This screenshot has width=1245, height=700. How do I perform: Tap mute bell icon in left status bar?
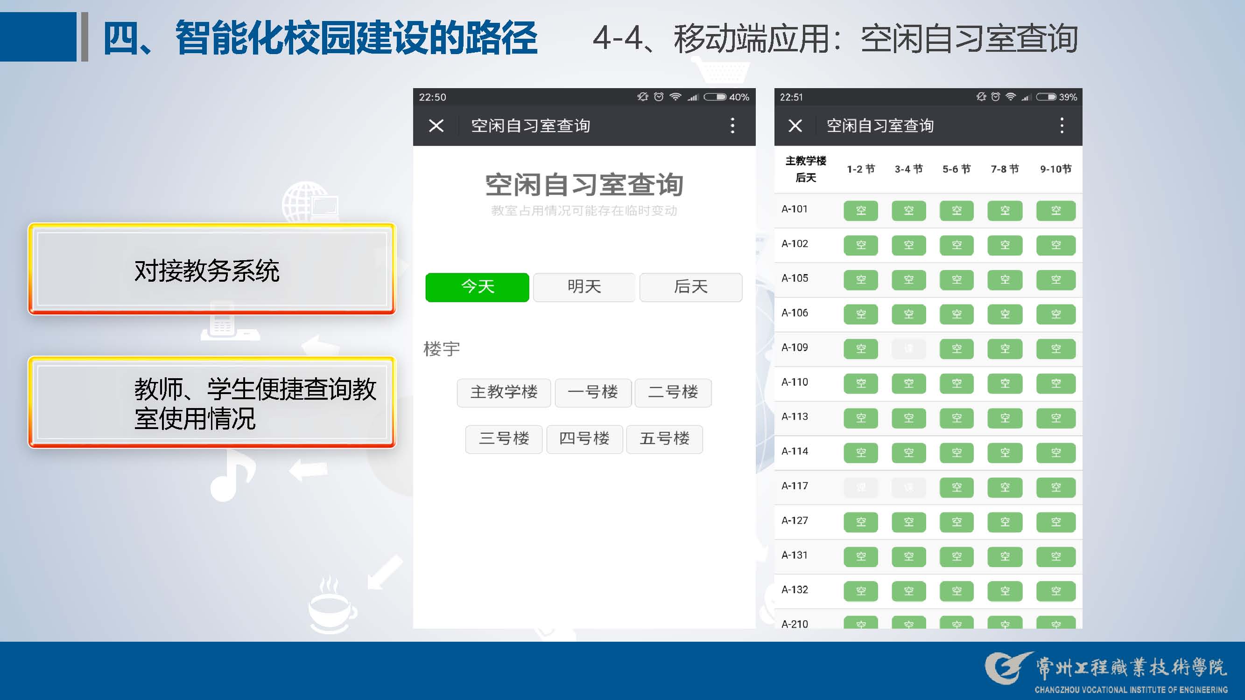pyautogui.click(x=642, y=97)
